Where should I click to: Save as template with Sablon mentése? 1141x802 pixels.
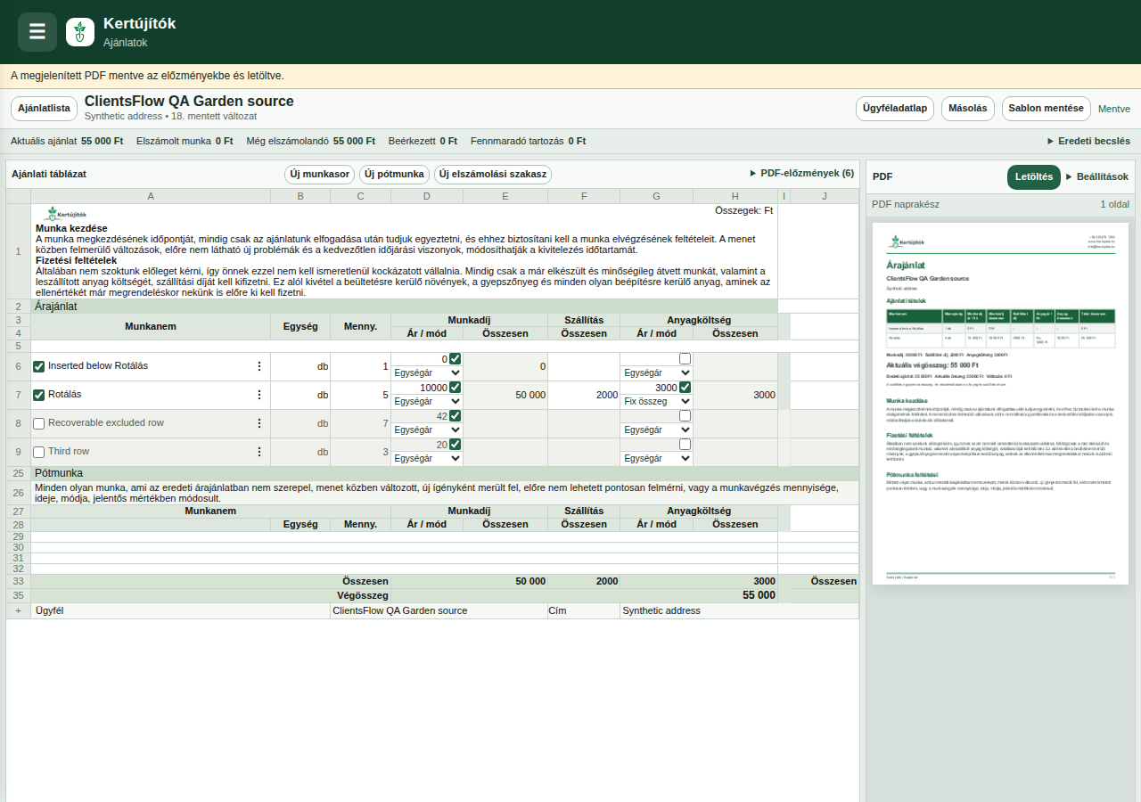pos(1047,109)
